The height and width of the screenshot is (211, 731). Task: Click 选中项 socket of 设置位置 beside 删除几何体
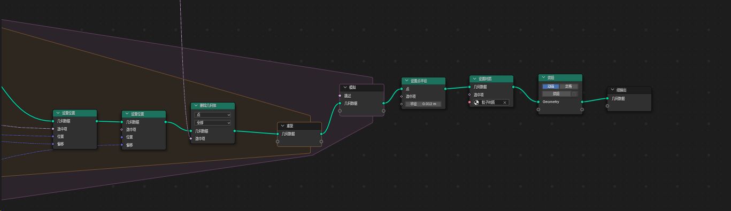click(122, 129)
